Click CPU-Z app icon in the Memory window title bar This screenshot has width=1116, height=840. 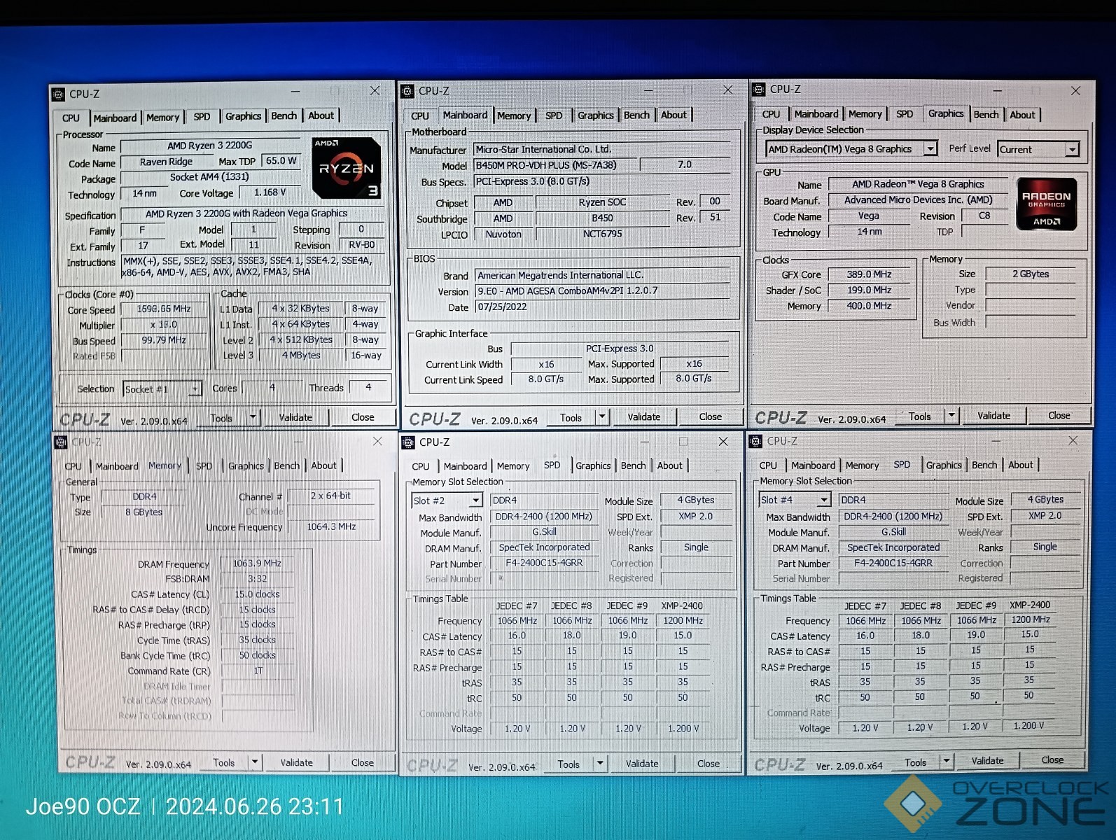pos(61,442)
